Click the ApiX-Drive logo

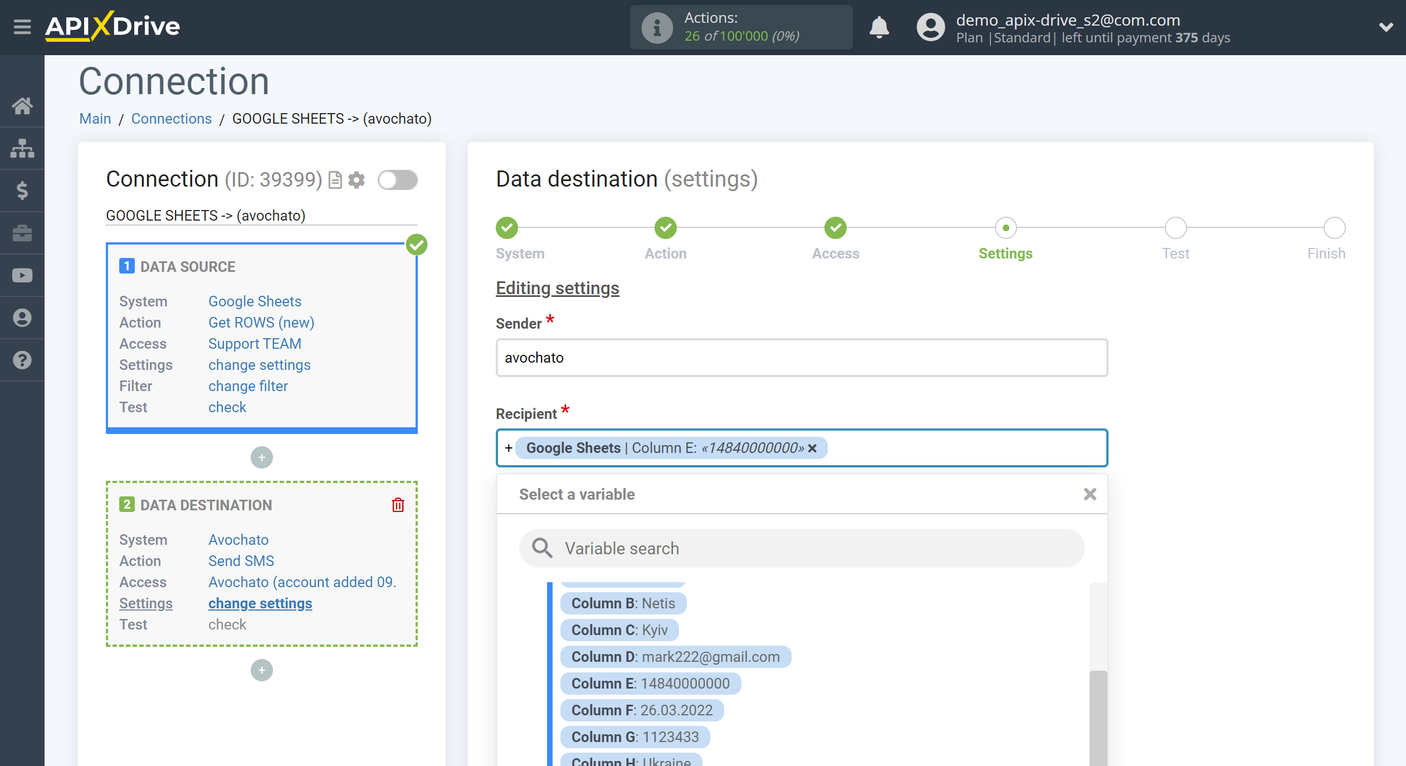113,26
